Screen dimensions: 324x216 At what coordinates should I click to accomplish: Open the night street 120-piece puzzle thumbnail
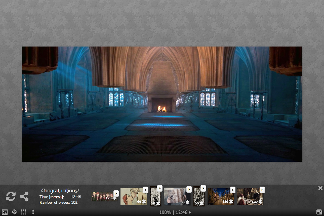coord(221,196)
